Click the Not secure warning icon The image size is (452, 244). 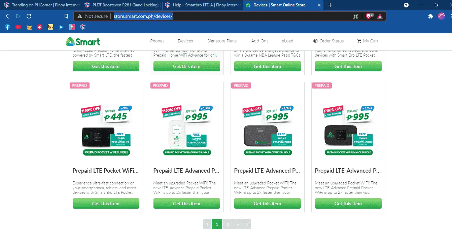pyautogui.click(x=80, y=16)
